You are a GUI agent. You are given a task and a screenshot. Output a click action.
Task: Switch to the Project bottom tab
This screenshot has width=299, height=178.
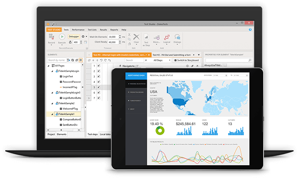coord(51,134)
